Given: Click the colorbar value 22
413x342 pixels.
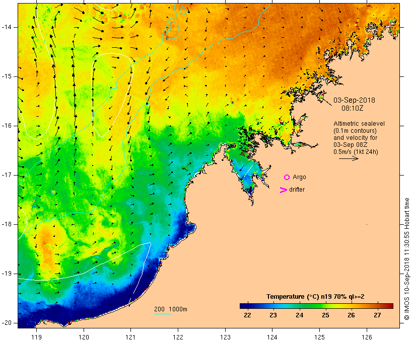Looking at the screenshot, I should [247, 315].
